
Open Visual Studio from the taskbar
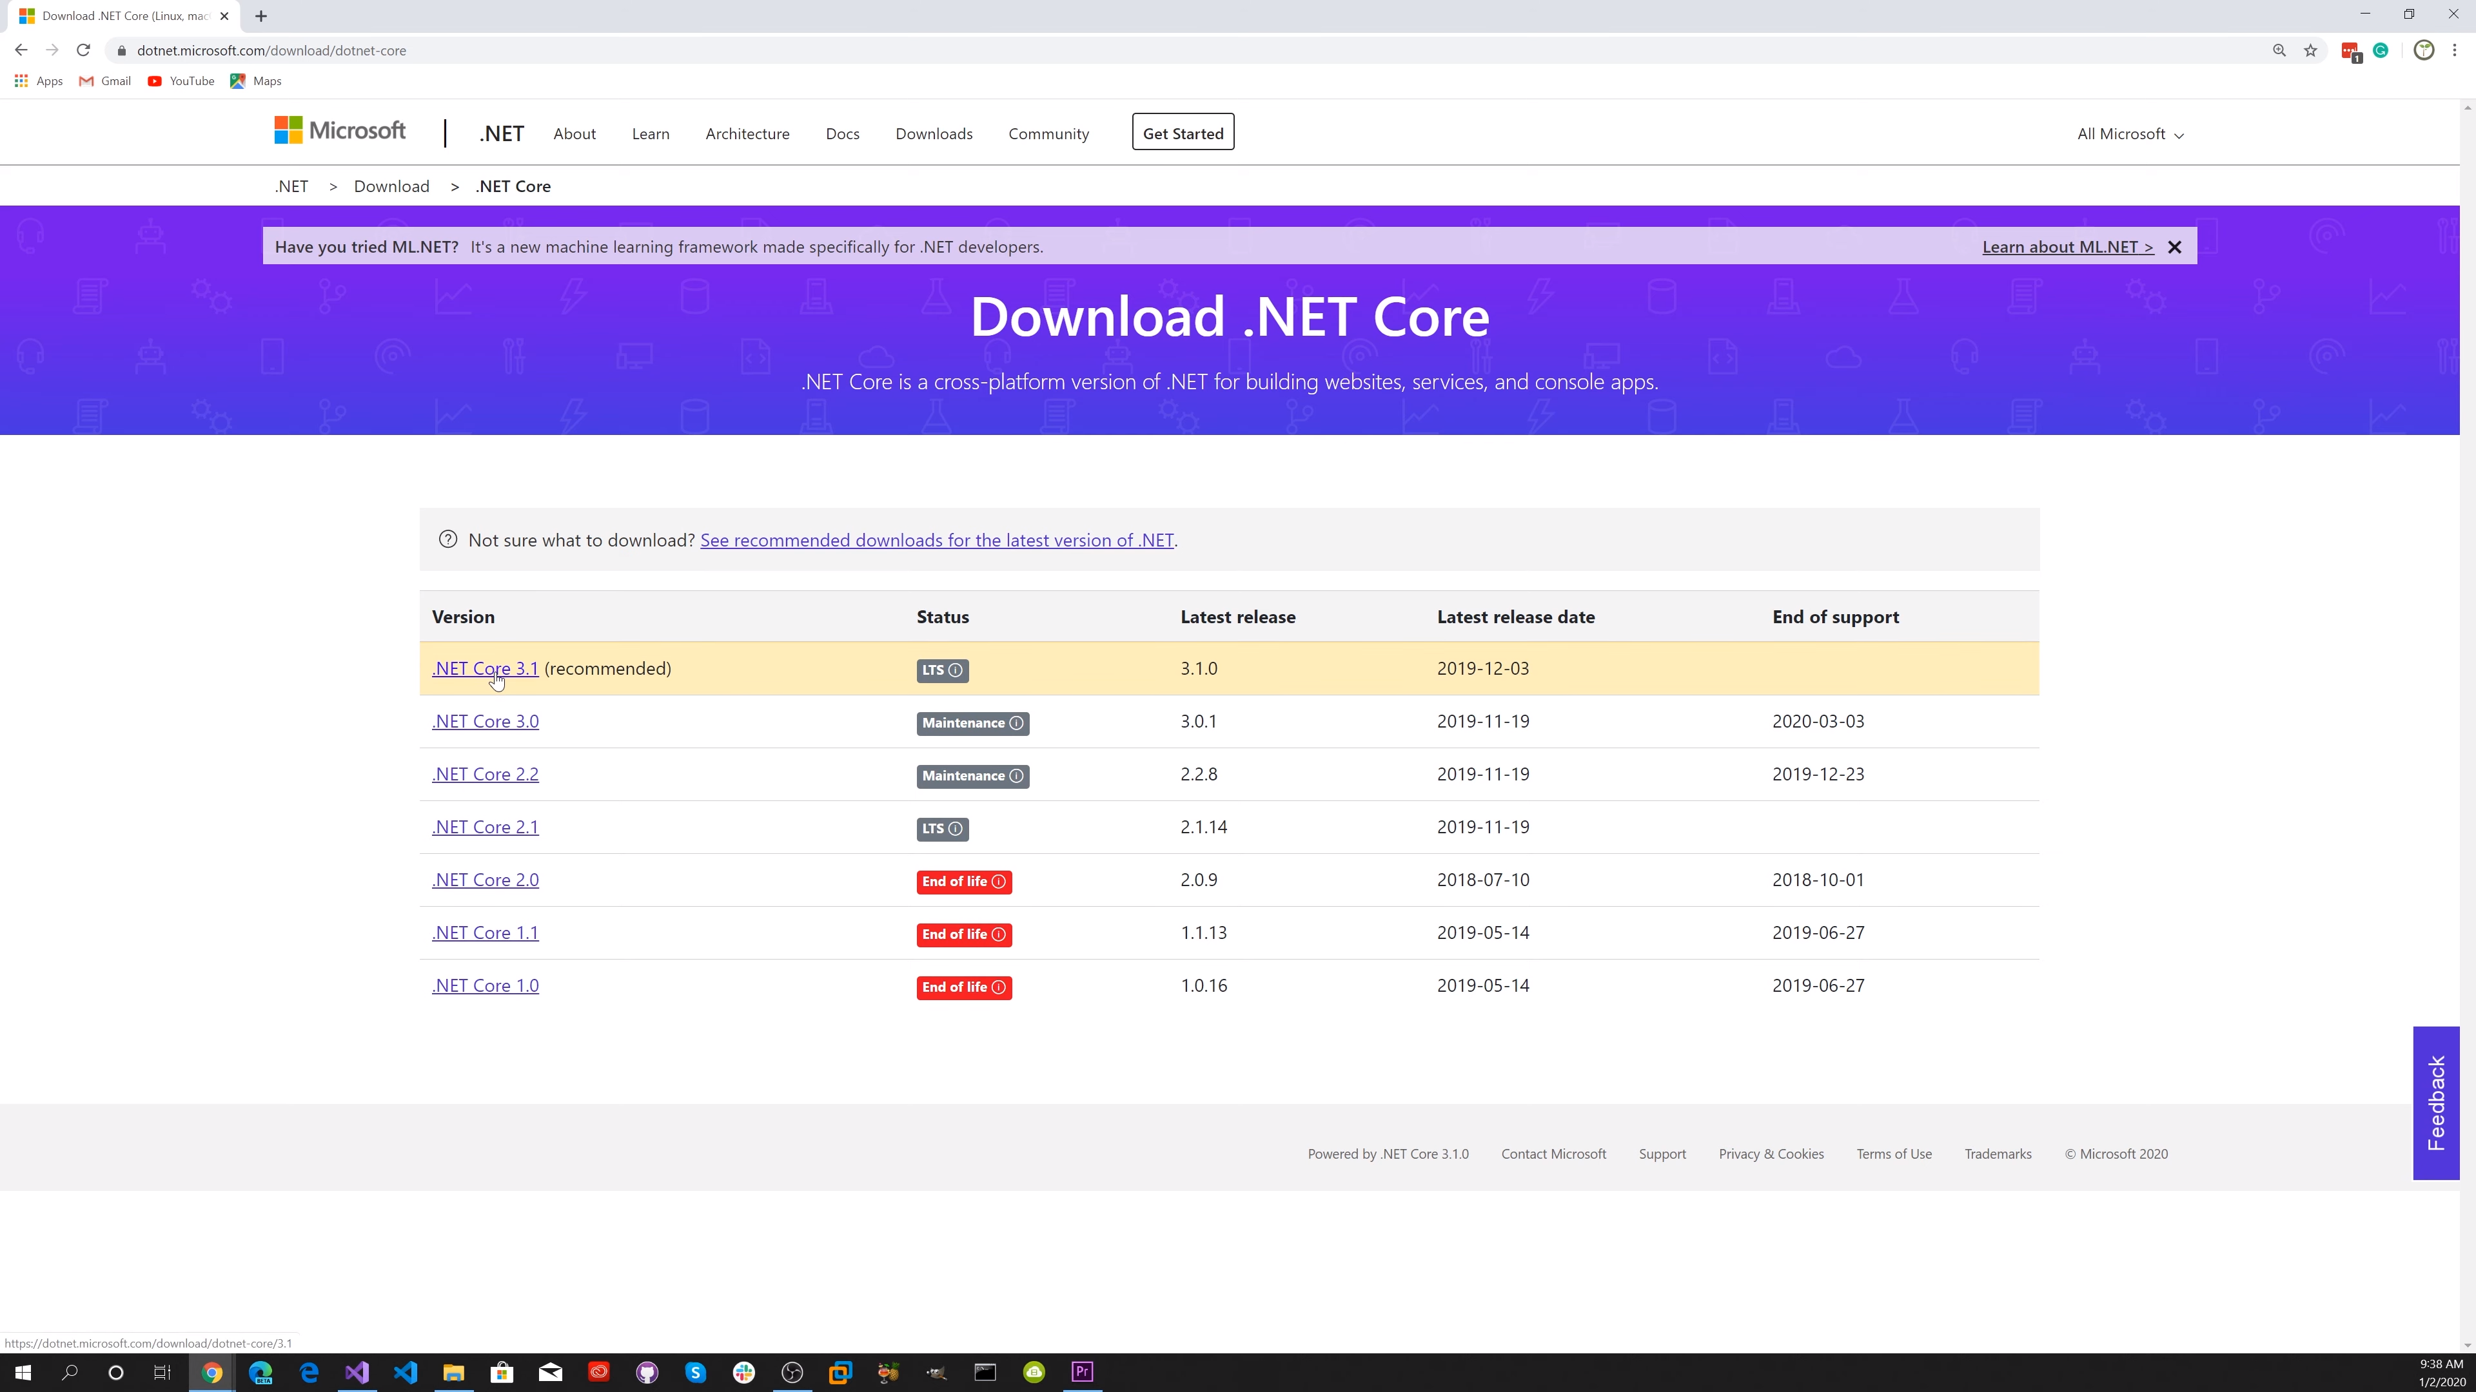point(357,1372)
